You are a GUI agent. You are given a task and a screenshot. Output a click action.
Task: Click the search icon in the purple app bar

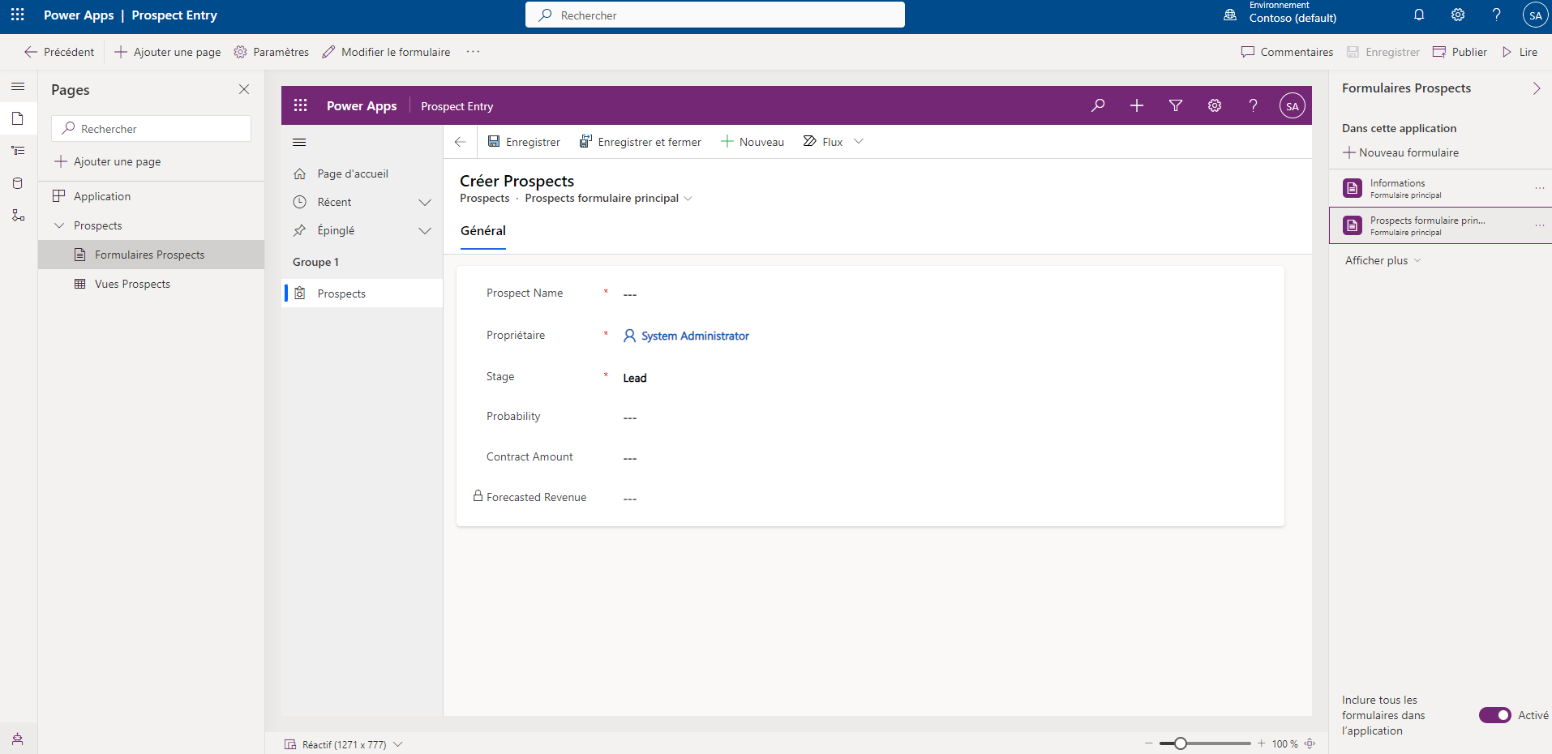(x=1098, y=105)
